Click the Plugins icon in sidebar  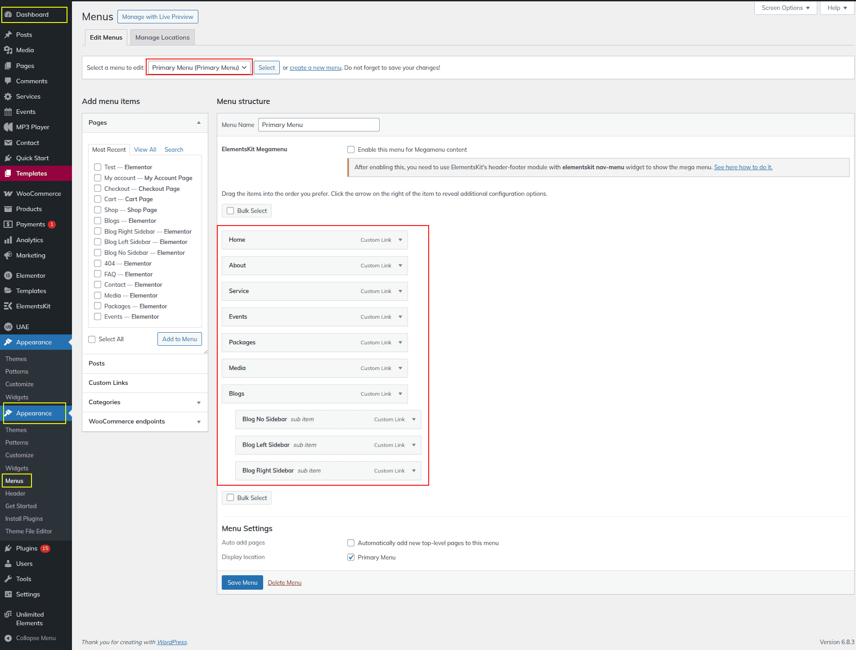coord(8,548)
